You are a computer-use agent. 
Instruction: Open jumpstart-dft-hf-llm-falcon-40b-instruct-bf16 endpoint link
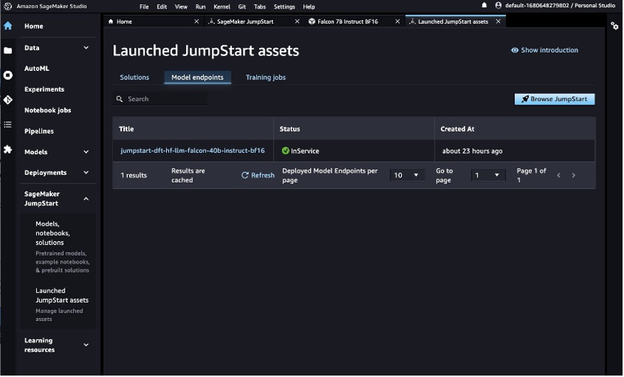pos(192,151)
